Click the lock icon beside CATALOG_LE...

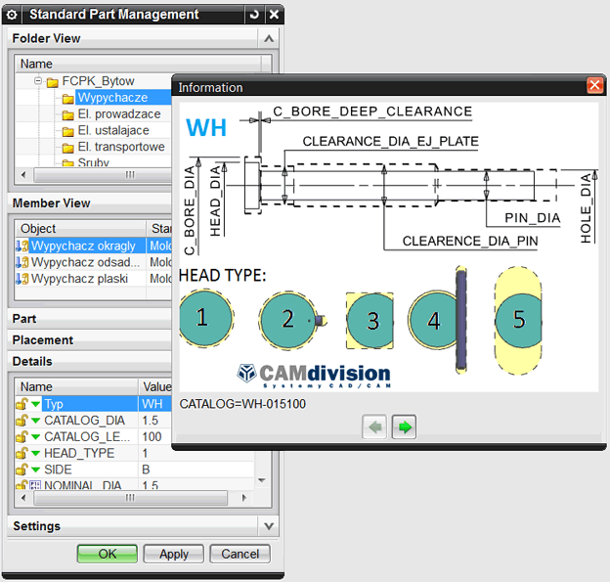point(22,437)
